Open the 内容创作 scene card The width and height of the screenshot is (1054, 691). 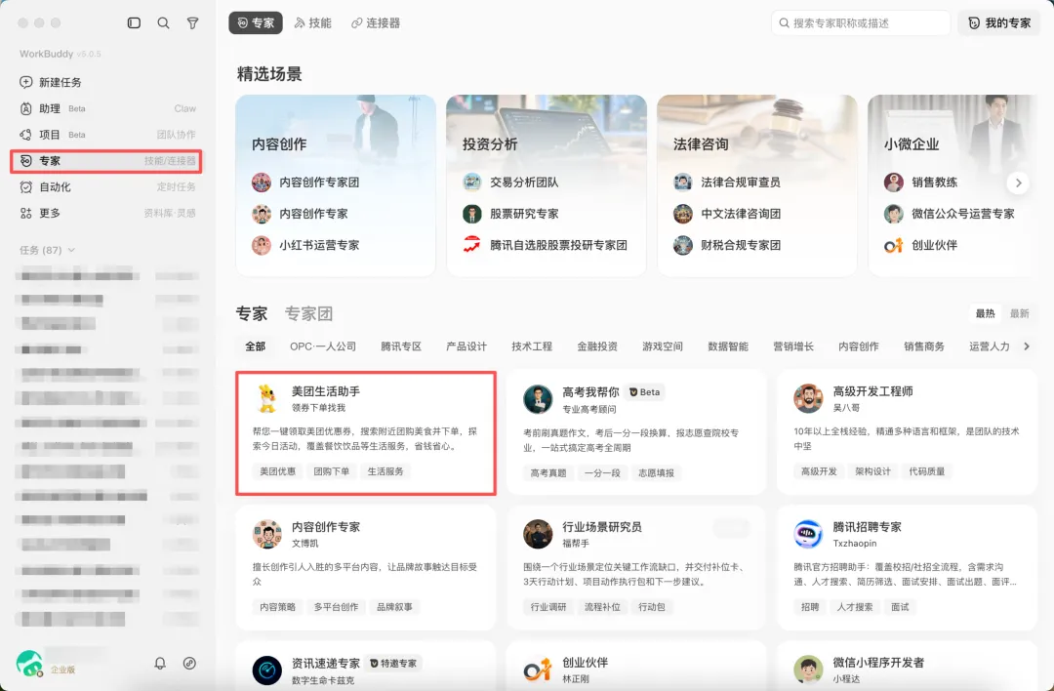coord(336,184)
